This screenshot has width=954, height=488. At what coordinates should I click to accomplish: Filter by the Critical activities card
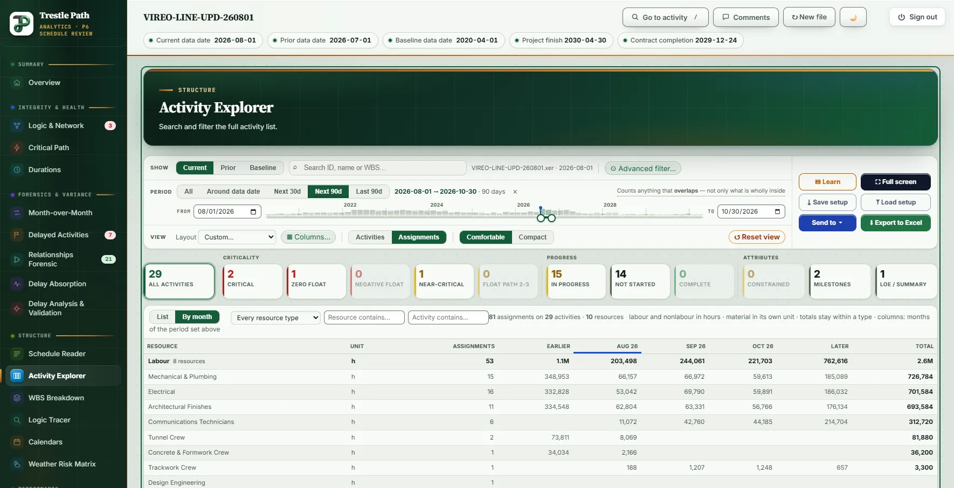click(x=252, y=281)
